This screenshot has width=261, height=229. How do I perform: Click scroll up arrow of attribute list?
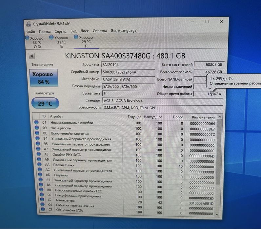[220, 117]
